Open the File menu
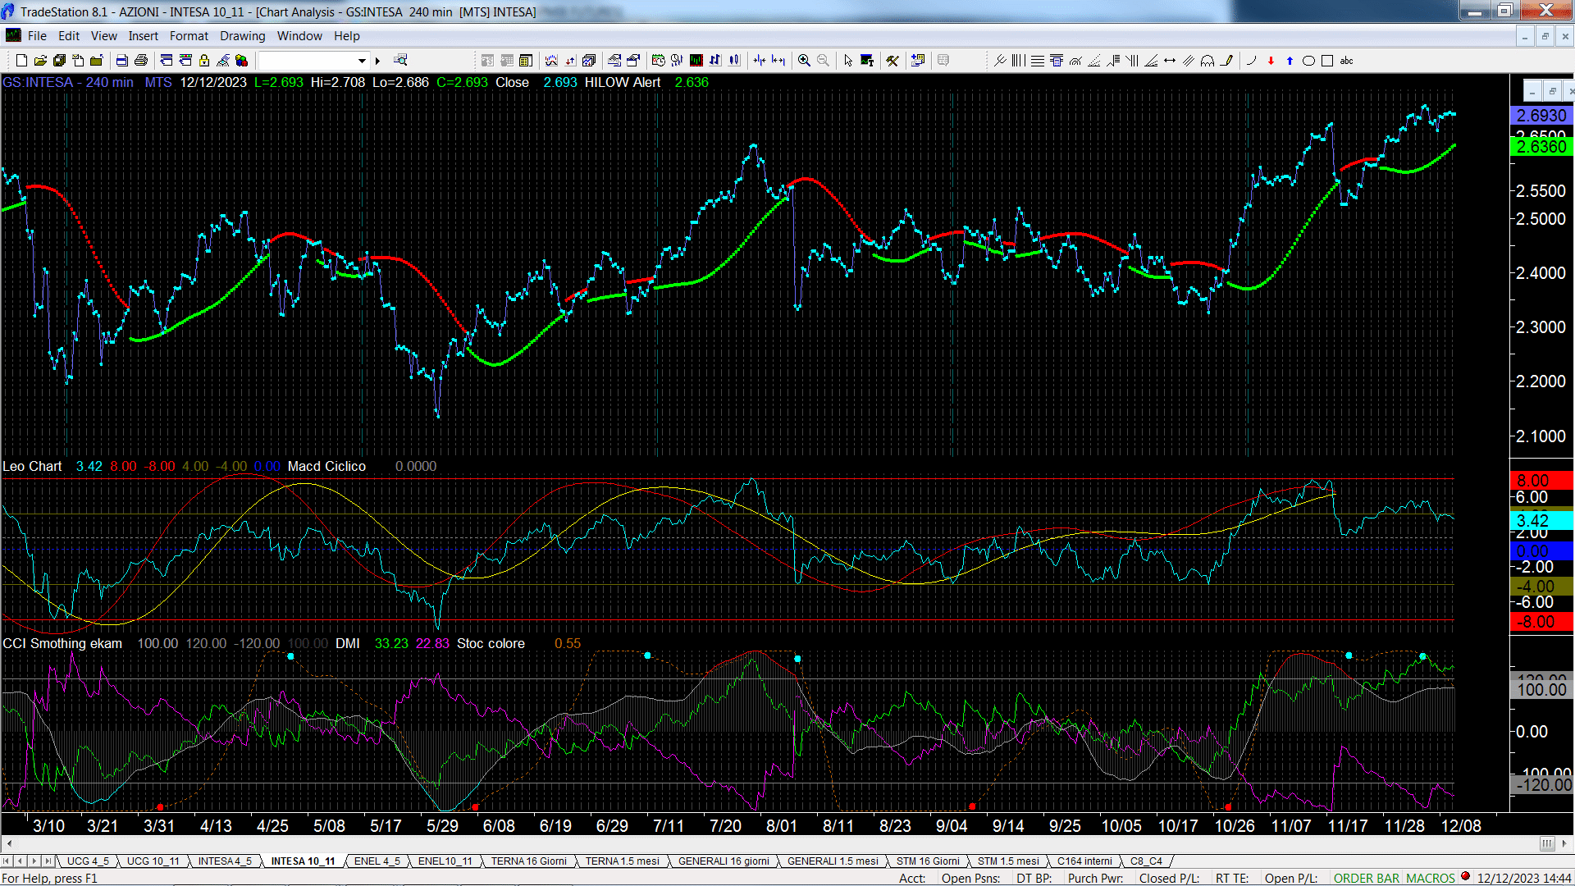 (x=37, y=36)
